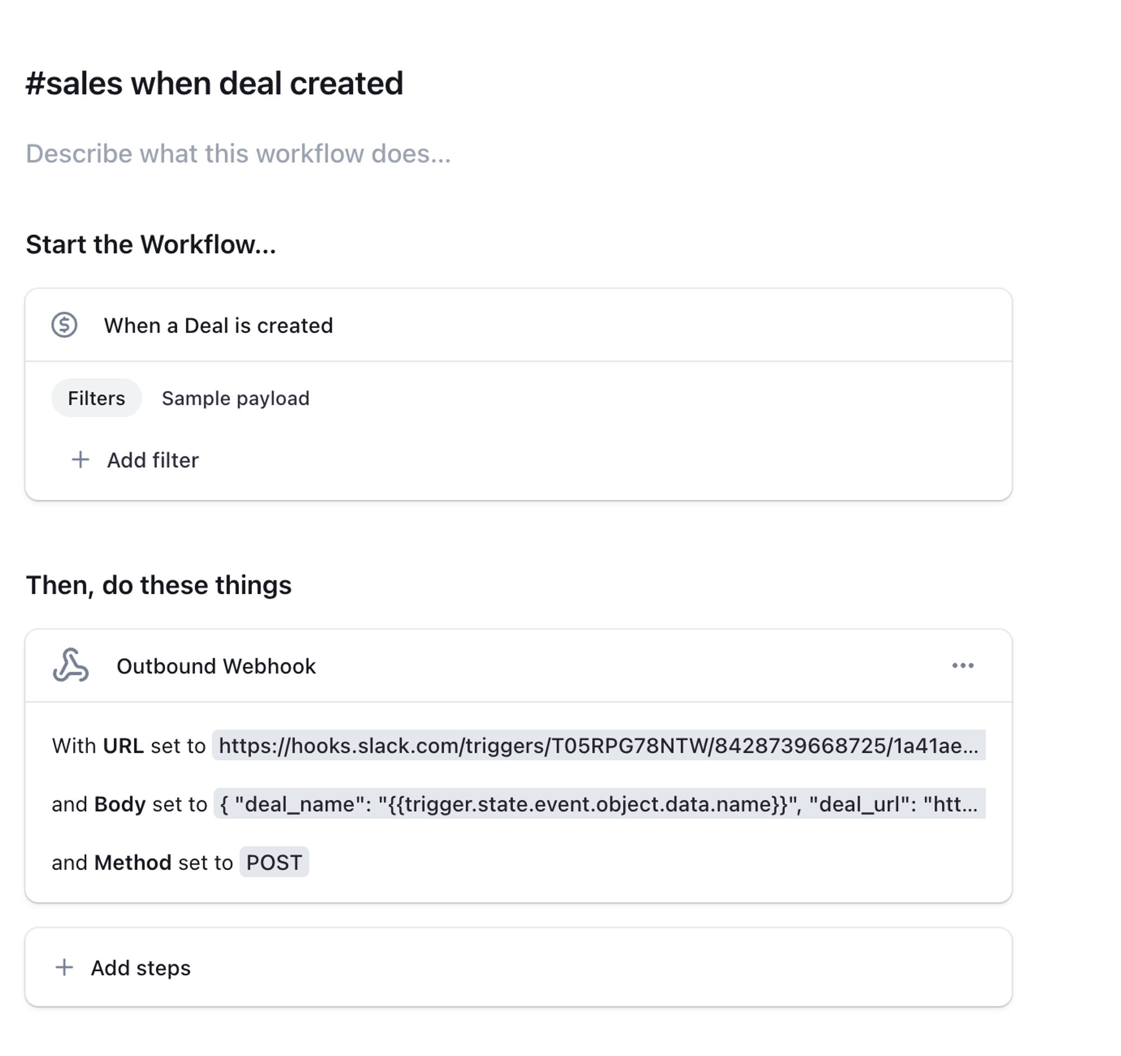Select the 'When a Deal is created' trigger

pyautogui.click(x=218, y=325)
